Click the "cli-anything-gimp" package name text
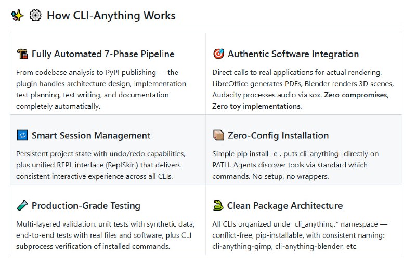 pos(241,246)
